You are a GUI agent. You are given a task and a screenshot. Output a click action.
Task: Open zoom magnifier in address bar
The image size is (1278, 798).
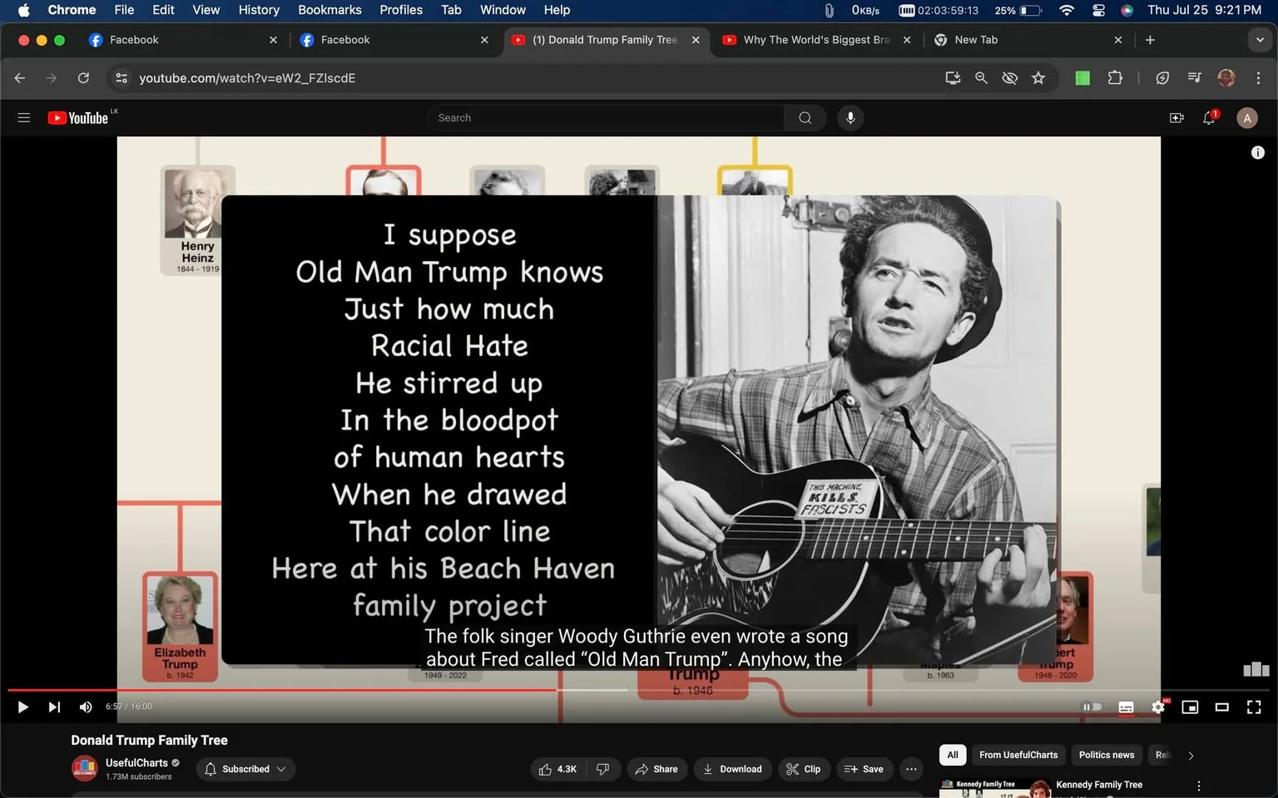coord(981,78)
